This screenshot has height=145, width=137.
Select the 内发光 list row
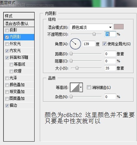click(19, 51)
